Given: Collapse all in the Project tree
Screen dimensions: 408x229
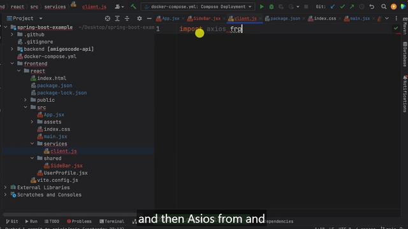Looking at the screenshot, I should tap(127, 18).
